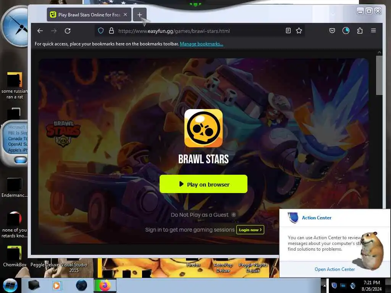Bookmark this page with the star icon
The image size is (391, 293).
[299, 31]
